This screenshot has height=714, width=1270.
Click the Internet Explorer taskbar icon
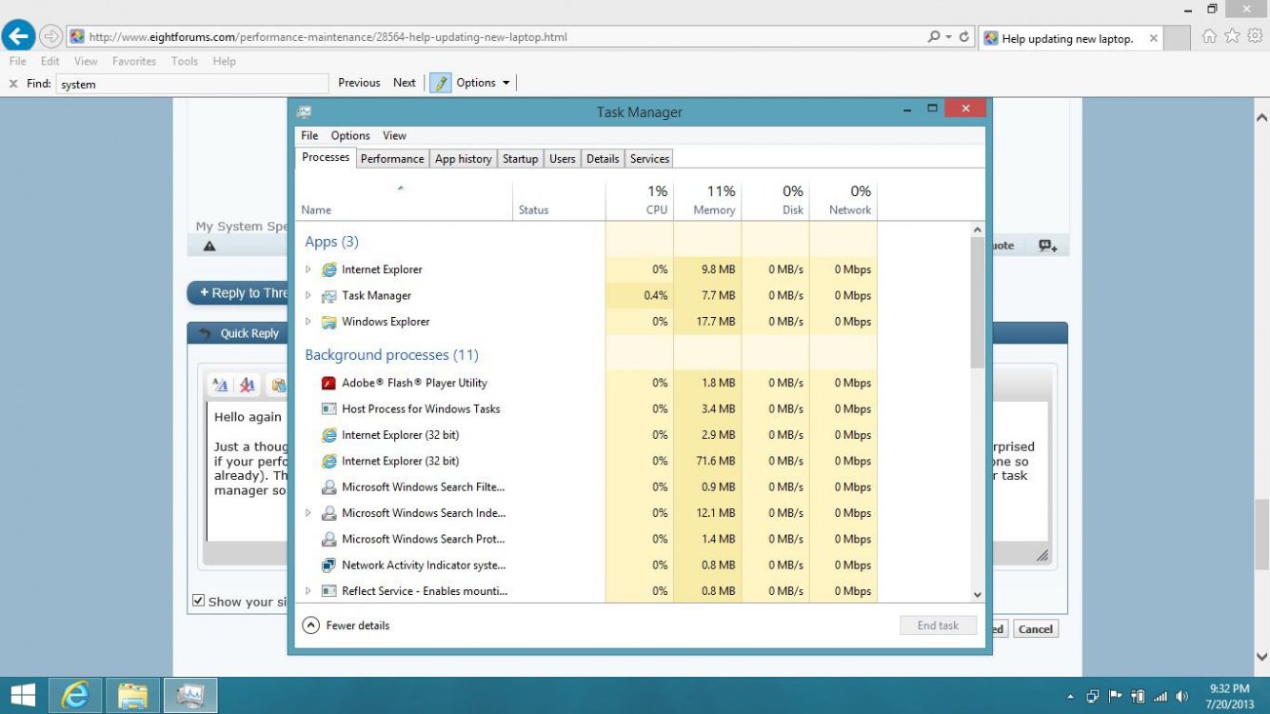click(x=75, y=695)
